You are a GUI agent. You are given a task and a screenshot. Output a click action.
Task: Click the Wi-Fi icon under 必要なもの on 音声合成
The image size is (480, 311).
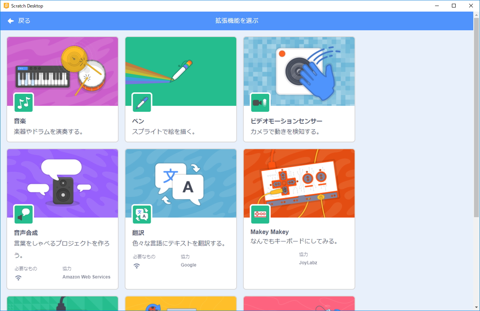[x=18, y=278]
